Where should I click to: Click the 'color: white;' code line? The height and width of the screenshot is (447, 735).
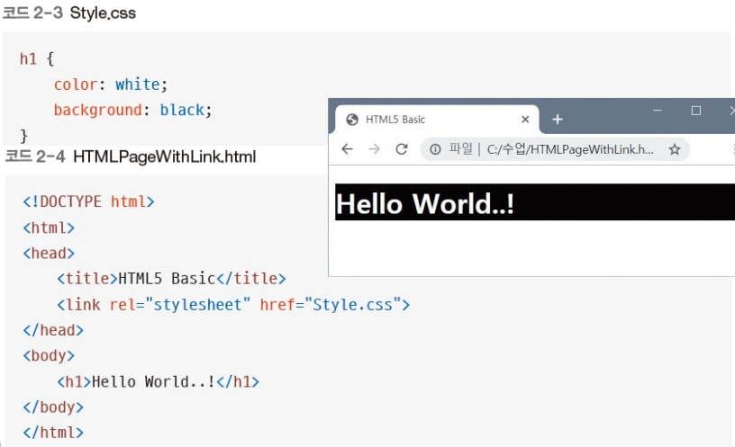pos(111,85)
